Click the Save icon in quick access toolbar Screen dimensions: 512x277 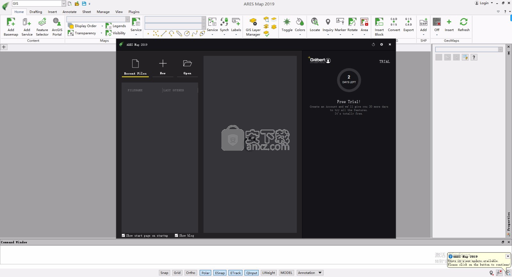84,4
